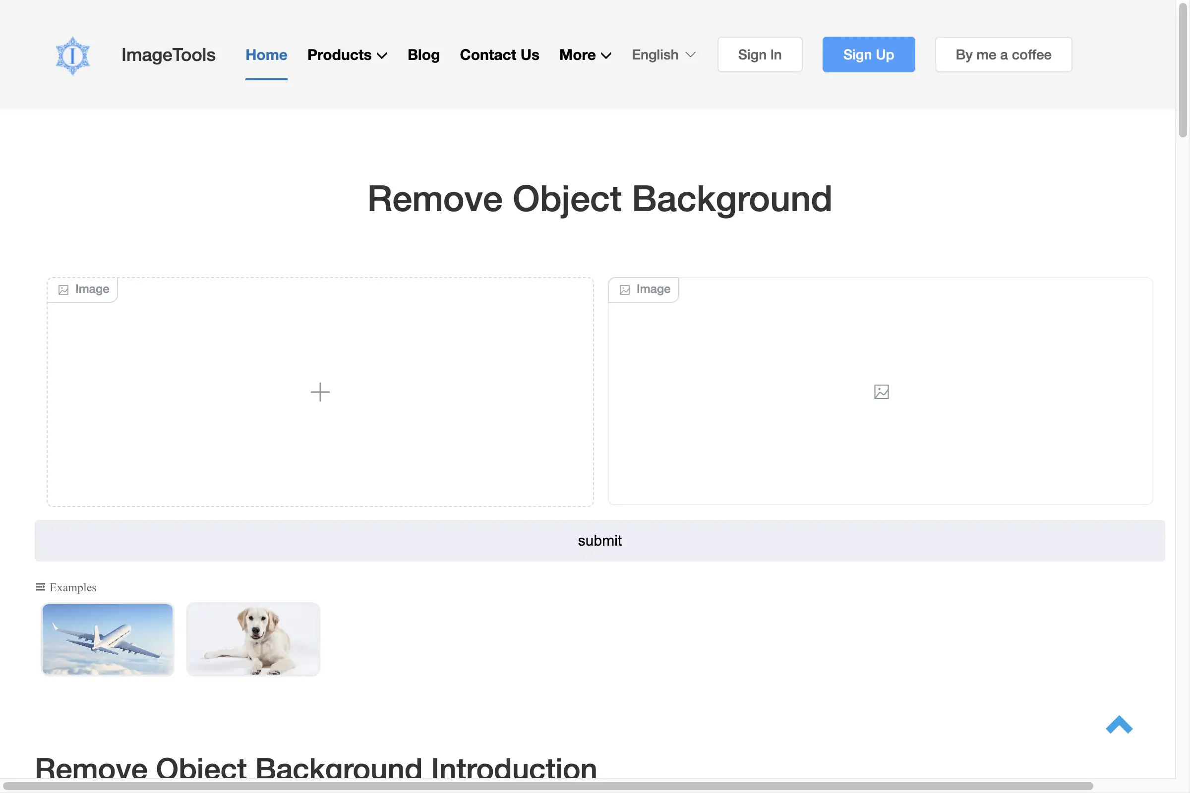This screenshot has height=793, width=1190.
Task: Open the Contact Us page
Action: pos(499,55)
